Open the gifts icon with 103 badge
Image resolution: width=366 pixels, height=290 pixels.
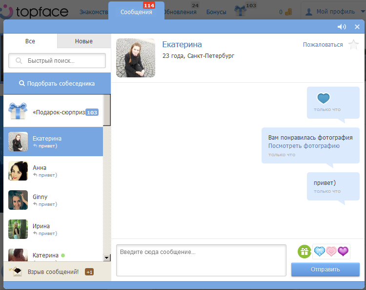point(240,11)
